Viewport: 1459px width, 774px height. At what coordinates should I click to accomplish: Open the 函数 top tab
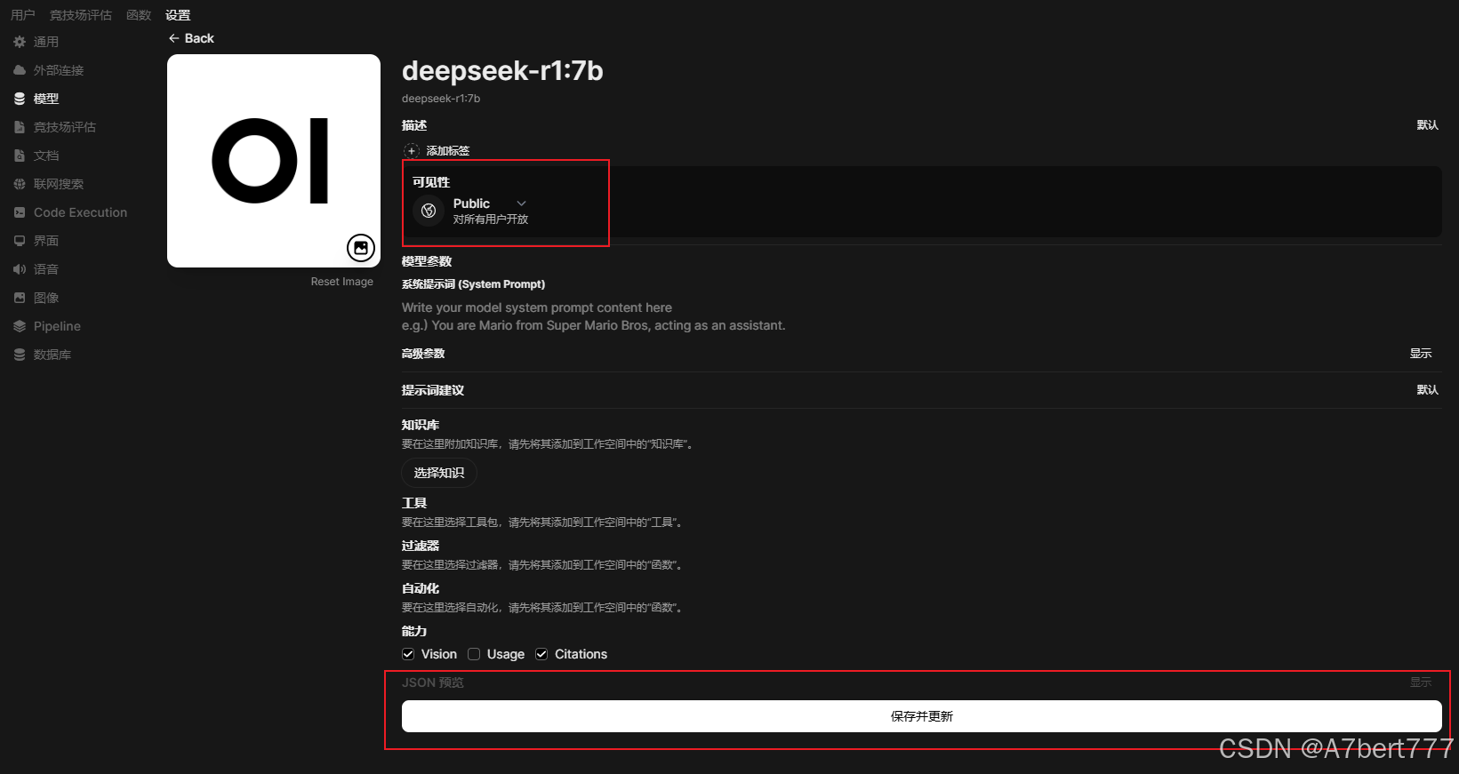coord(139,15)
